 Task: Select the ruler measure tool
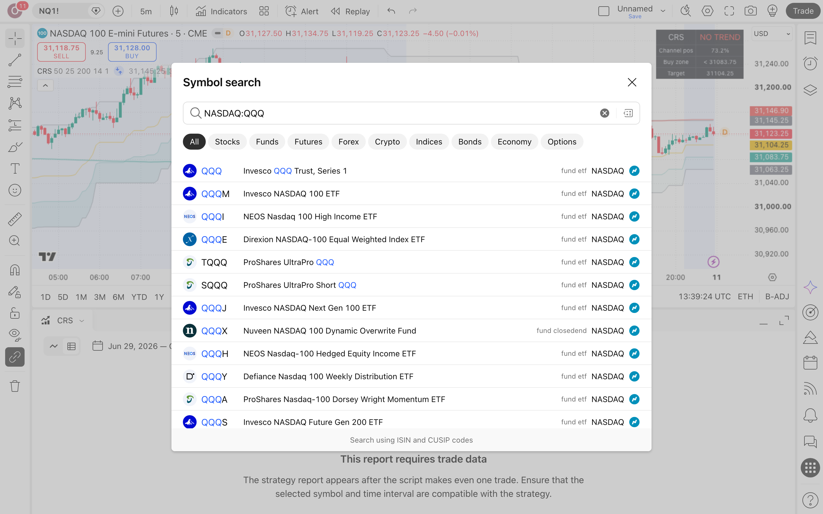[15, 219]
